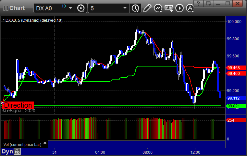Click the green 99.021 price marker

tap(236, 106)
